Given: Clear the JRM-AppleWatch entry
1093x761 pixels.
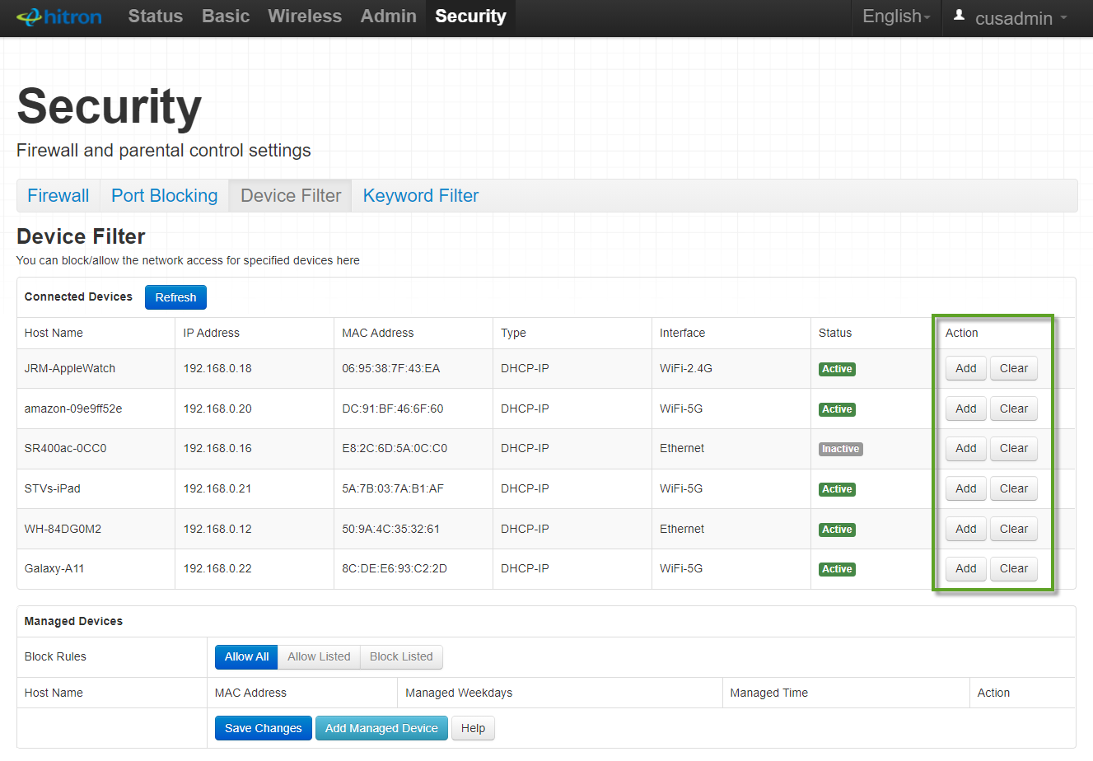Looking at the screenshot, I should pyautogui.click(x=1014, y=368).
